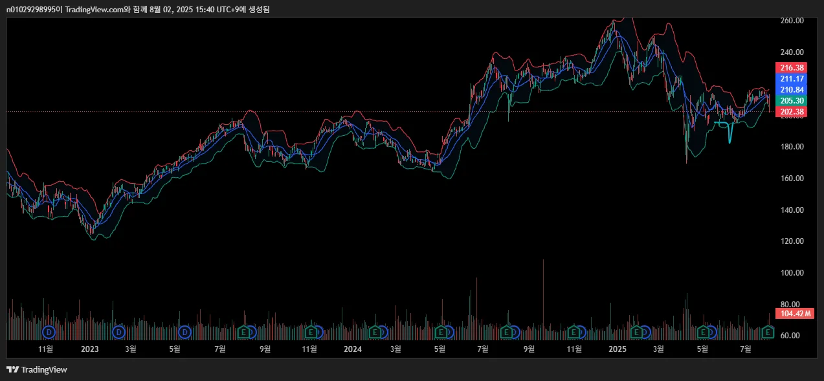
Task: Select the 9월 label between 2024 and 2025
Action: point(529,349)
